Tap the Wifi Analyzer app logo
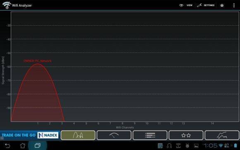Viewport: 240px width, 150px height. [7, 5]
